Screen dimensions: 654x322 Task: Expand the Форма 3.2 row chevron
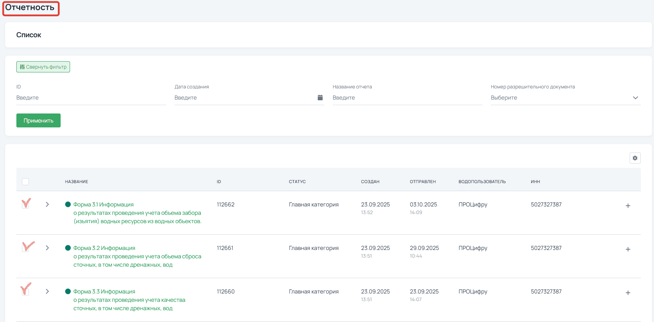coord(47,248)
